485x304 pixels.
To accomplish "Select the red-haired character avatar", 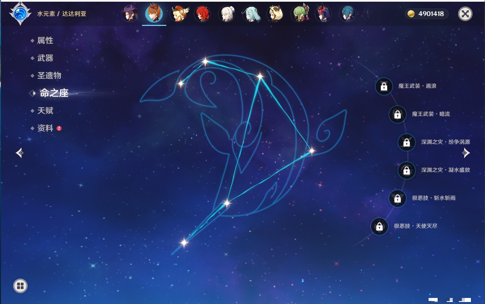I will click(203, 14).
